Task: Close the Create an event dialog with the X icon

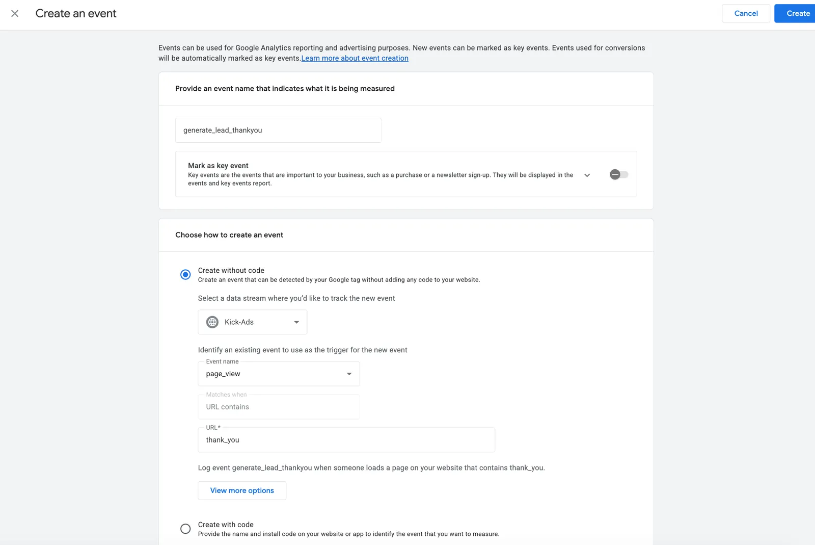Action: click(15, 14)
